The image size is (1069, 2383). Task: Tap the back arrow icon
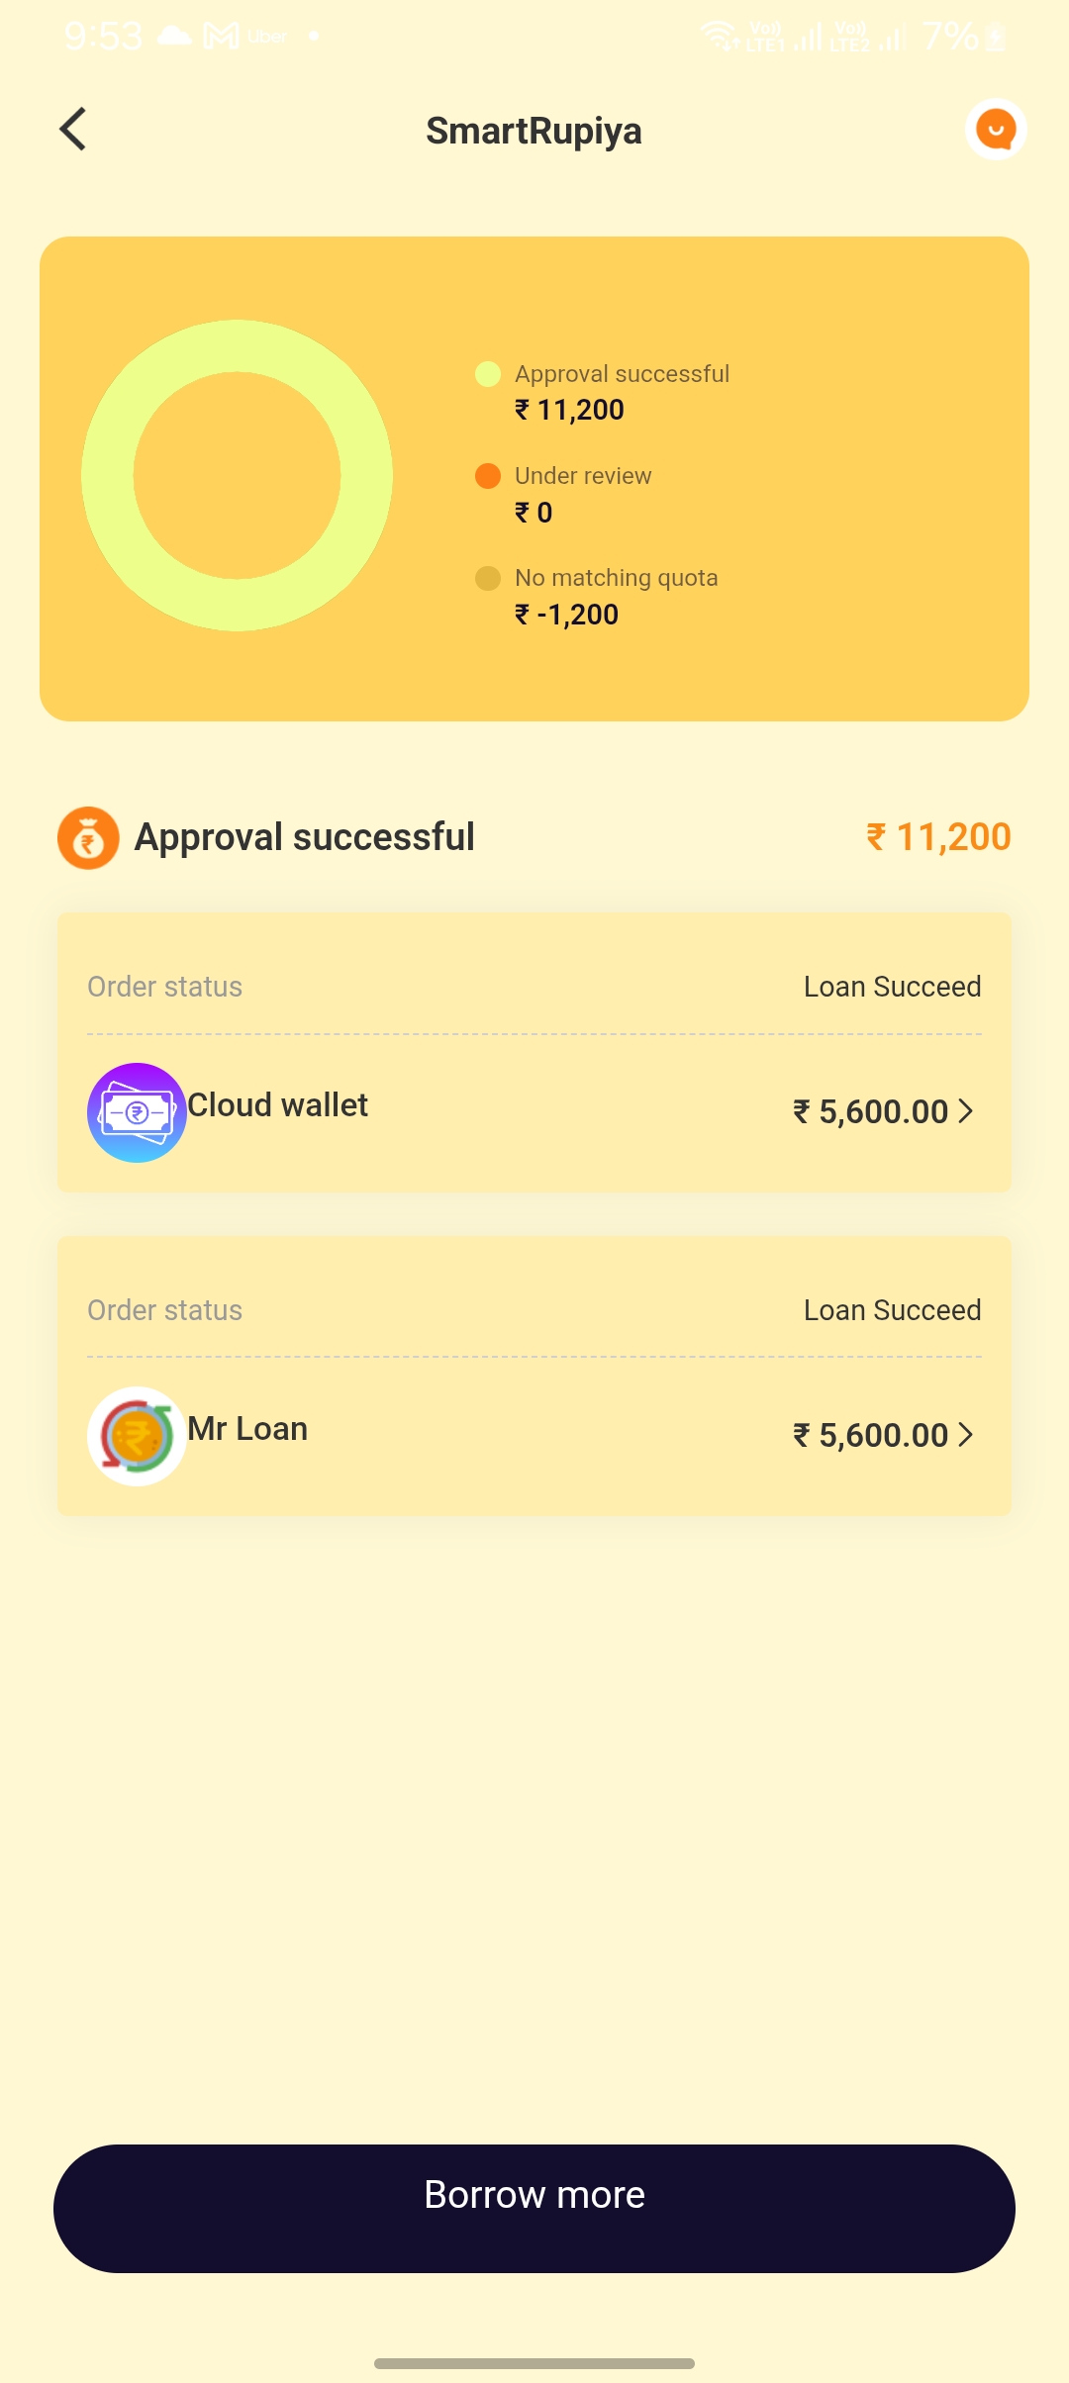pyautogui.click(x=73, y=130)
